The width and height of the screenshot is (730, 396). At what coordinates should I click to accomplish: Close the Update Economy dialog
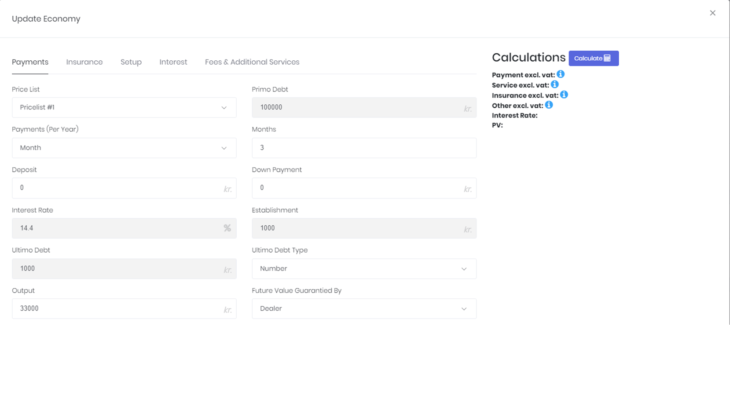point(713,13)
